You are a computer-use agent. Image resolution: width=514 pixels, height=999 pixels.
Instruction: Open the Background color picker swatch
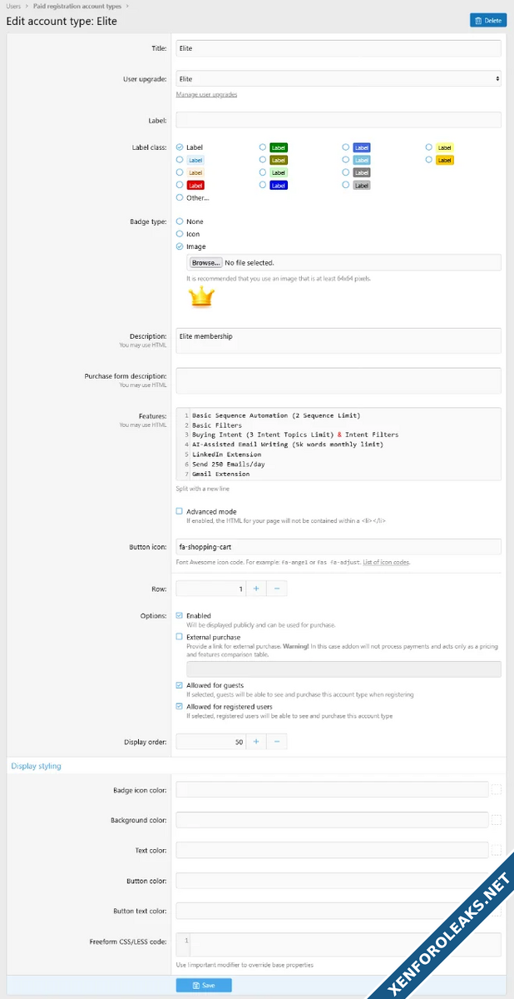pos(497,820)
